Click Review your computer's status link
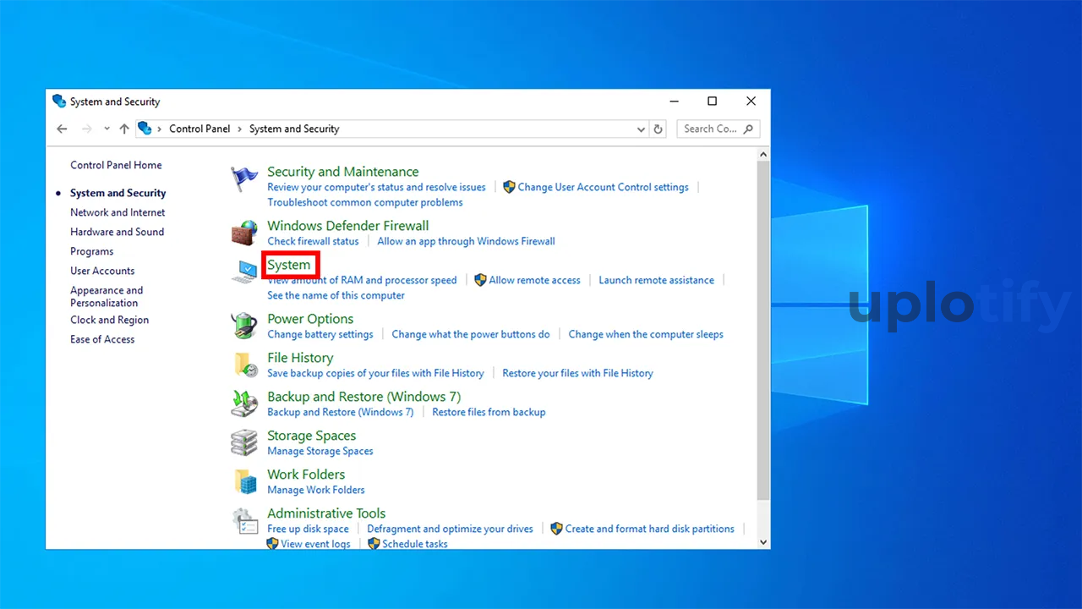 point(376,187)
